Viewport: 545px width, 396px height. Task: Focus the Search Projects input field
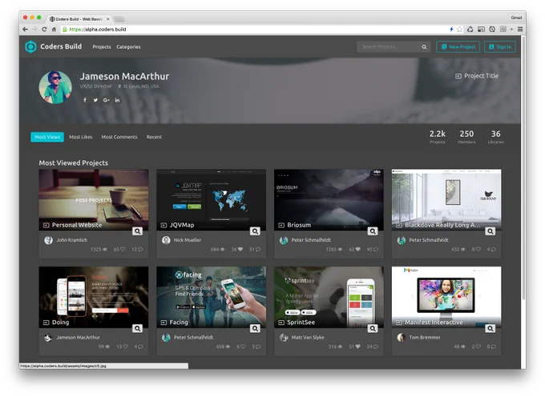(388, 47)
